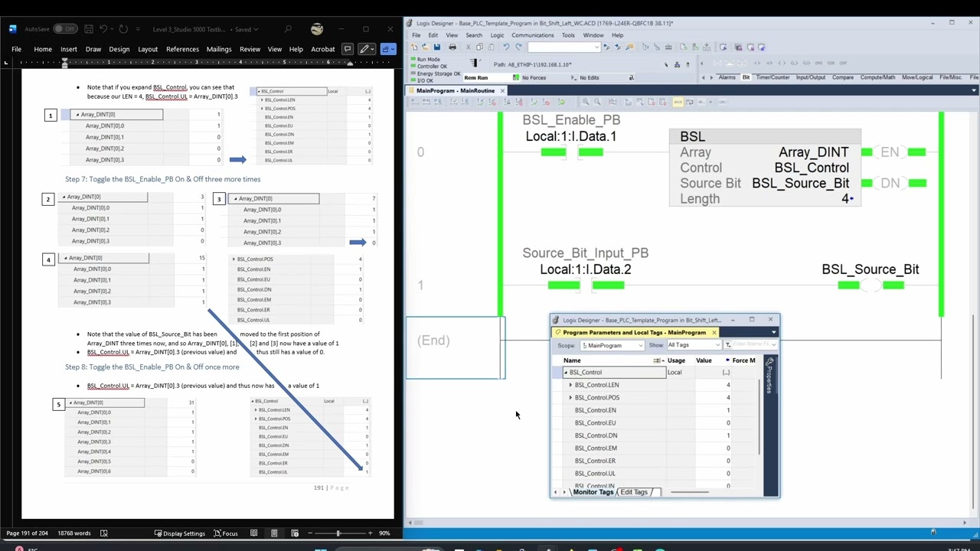Open the window list arrow on the tags tab bar
Screen dimensions: 980x551
774,333
